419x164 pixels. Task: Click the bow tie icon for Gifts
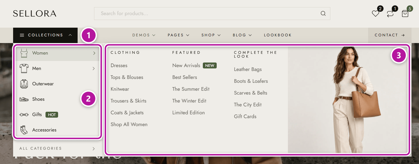click(x=24, y=115)
